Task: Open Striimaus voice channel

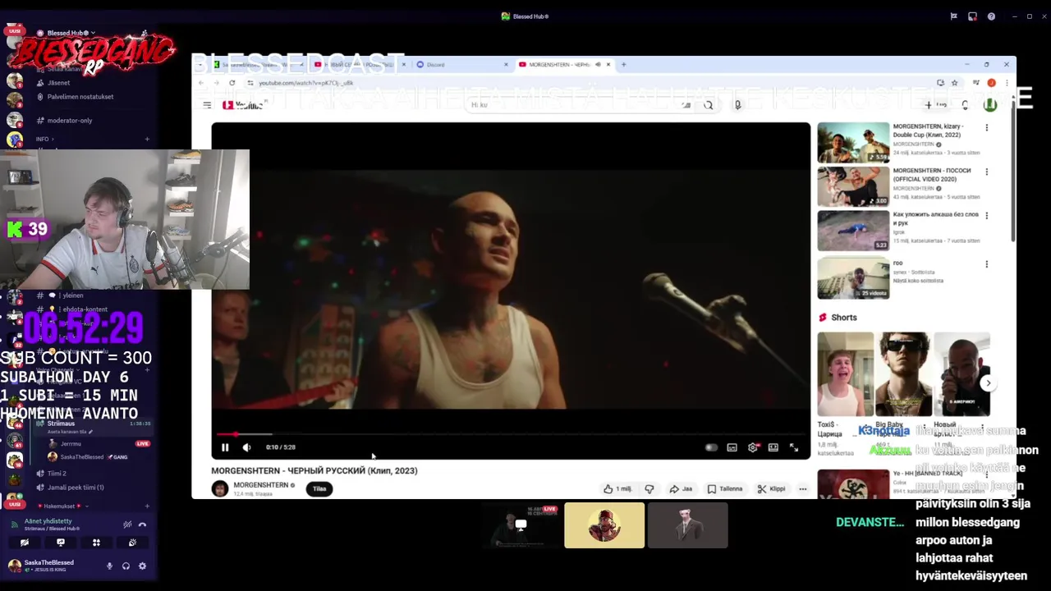Action: click(61, 424)
